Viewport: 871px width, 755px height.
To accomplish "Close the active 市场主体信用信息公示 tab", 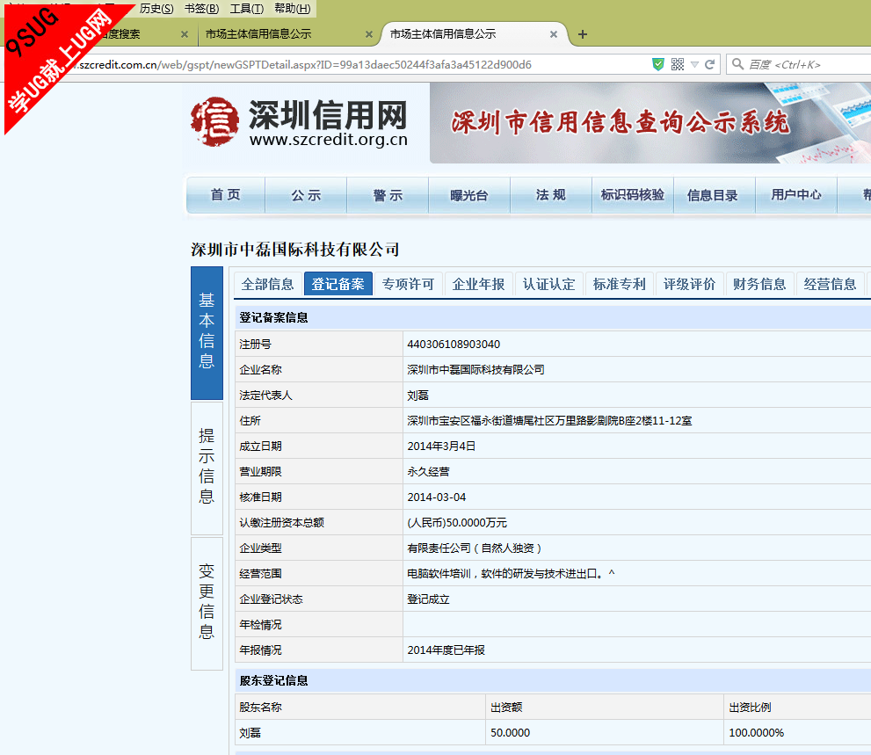I will pyautogui.click(x=553, y=34).
